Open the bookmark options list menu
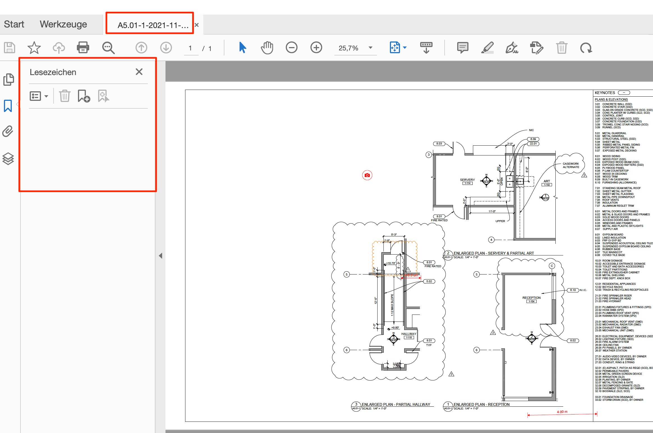653x433 pixels. [x=39, y=96]
